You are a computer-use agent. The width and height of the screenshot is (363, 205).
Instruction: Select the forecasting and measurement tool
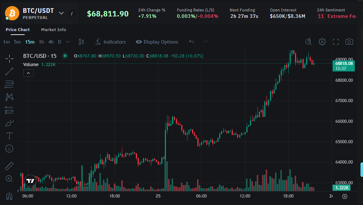tap(9, 110)
